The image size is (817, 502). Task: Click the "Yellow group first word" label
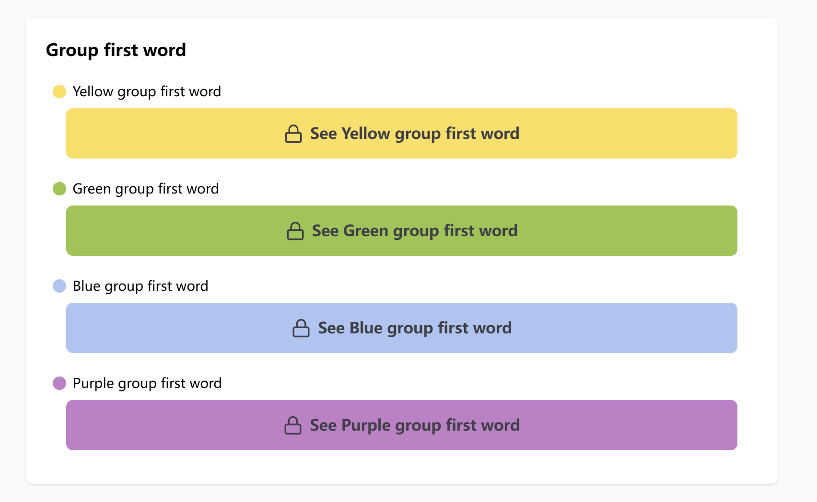147,91
